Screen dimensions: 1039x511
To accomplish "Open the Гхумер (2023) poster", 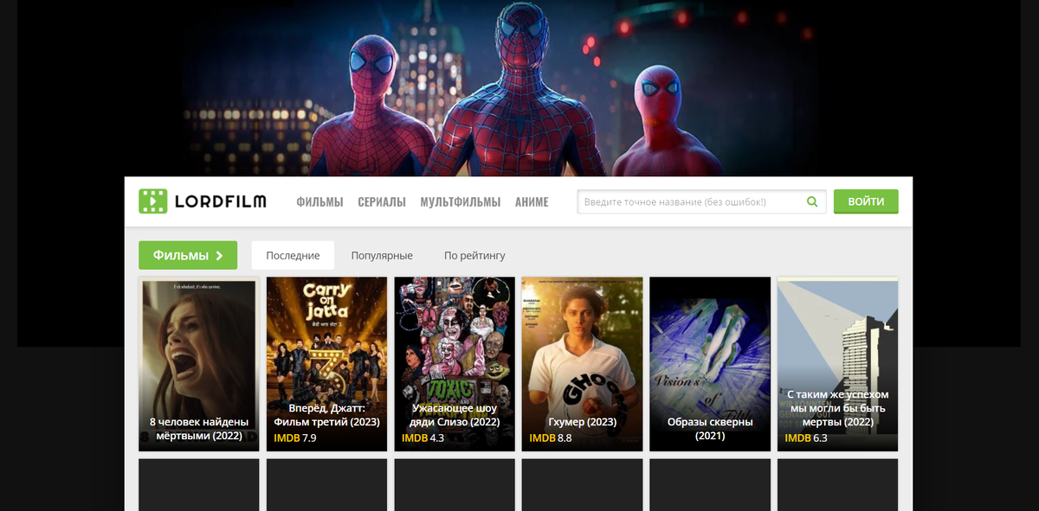I will (x=582, y=364).
